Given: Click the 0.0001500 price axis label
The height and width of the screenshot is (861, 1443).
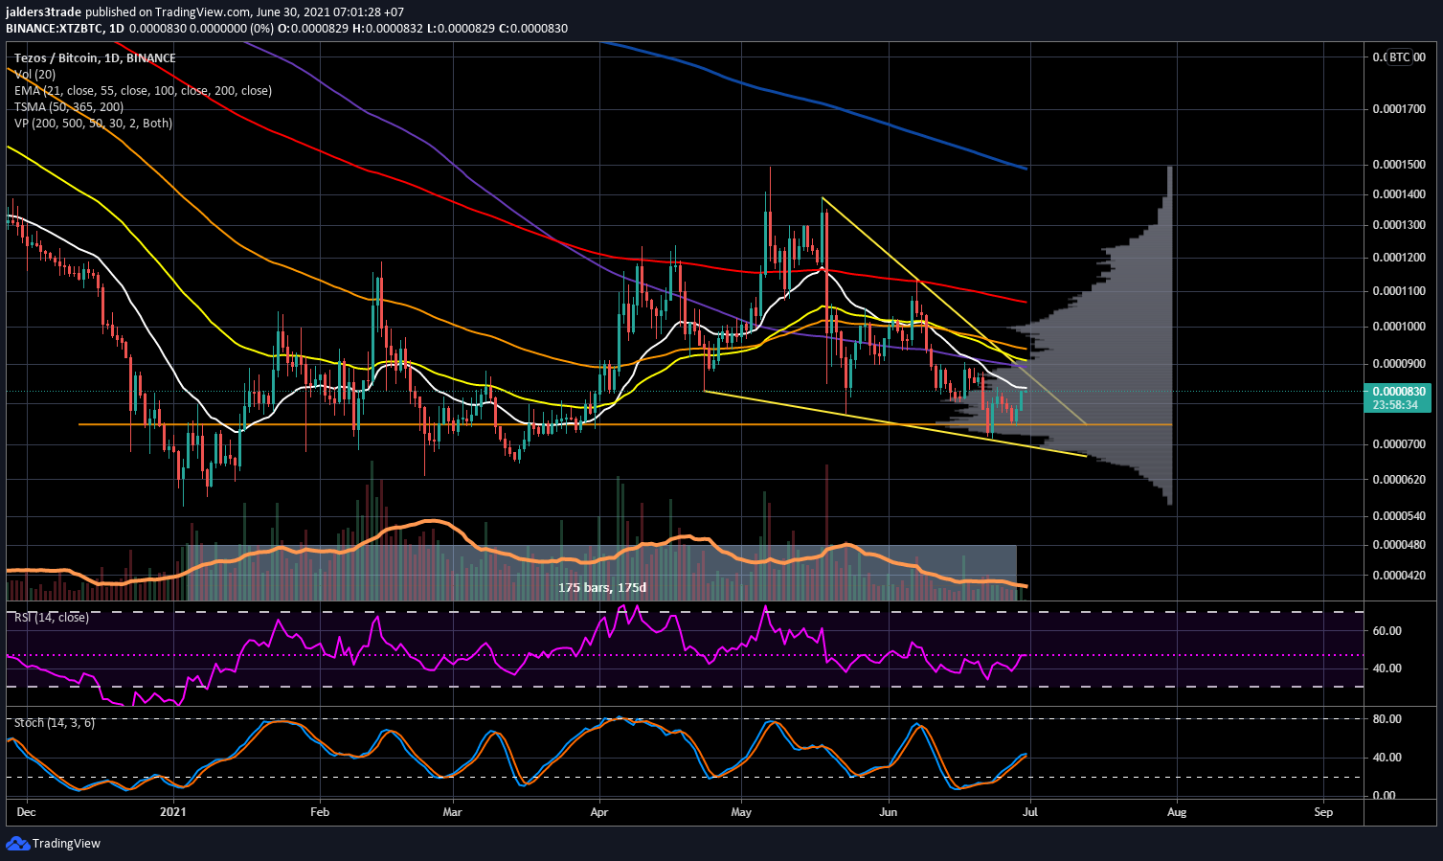Looking at the screenshot, I should point(1398,165).
